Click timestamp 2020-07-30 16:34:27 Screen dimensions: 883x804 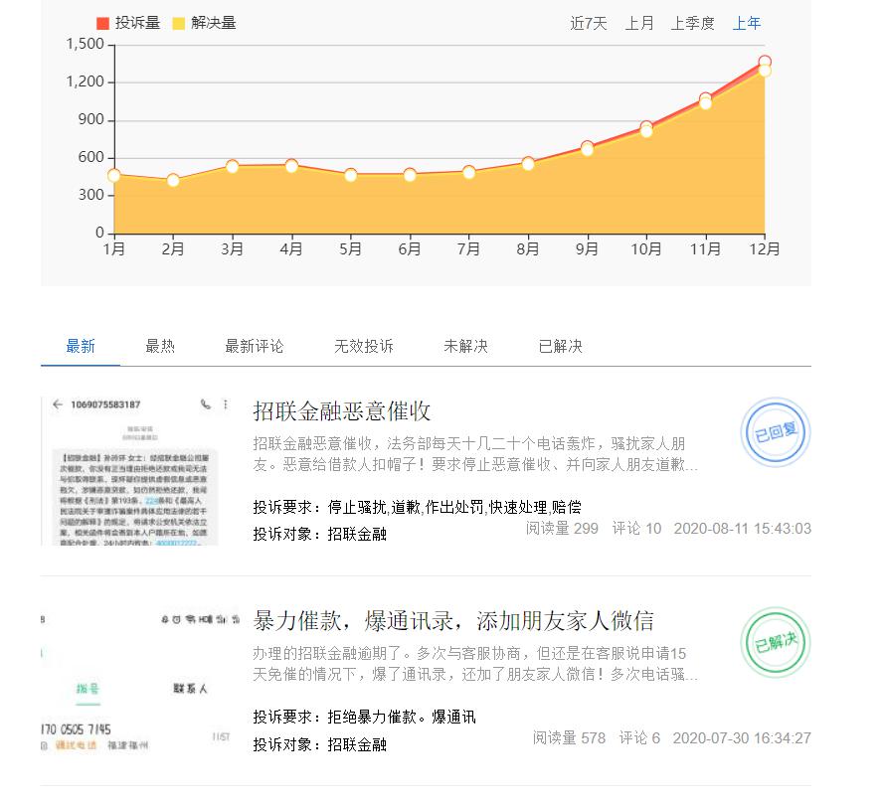click(742, 737)
